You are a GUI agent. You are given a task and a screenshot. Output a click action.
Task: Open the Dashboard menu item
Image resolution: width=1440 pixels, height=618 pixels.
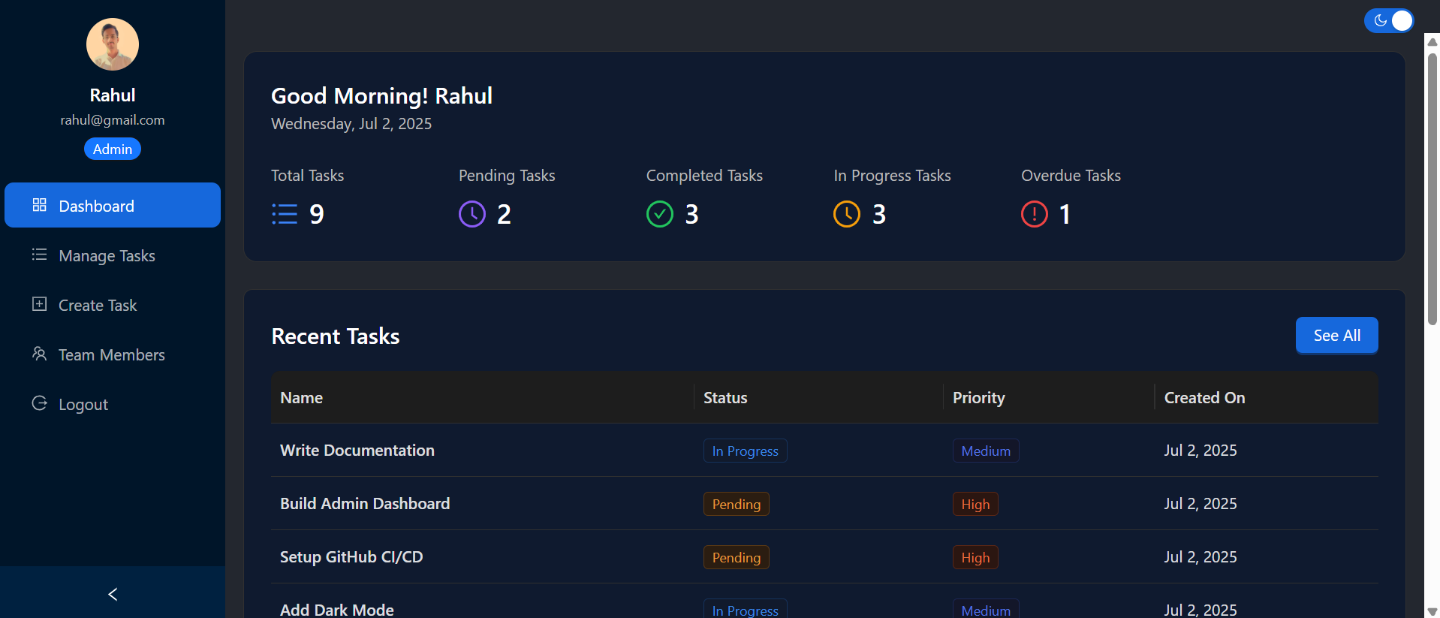[x=113, y=205]
